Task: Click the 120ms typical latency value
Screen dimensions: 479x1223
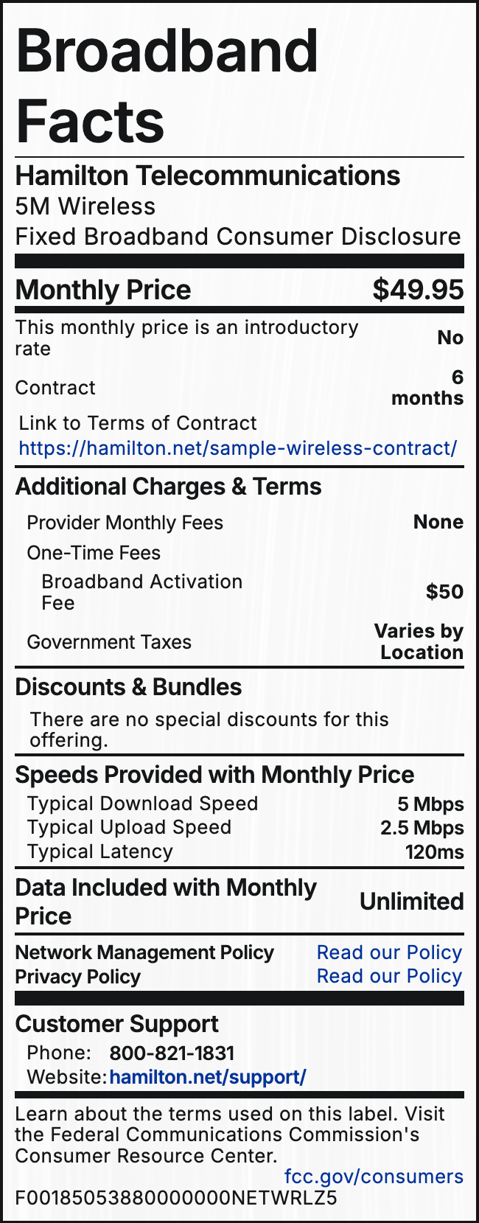Action: (x=434, y=852)
